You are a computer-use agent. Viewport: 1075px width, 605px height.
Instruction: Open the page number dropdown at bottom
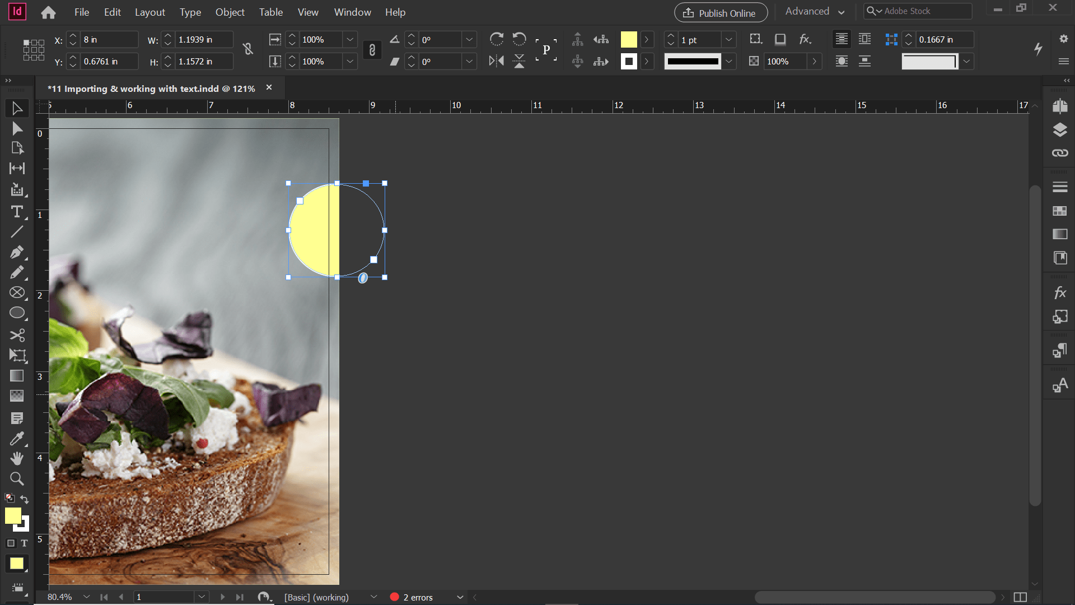point(201,597)
